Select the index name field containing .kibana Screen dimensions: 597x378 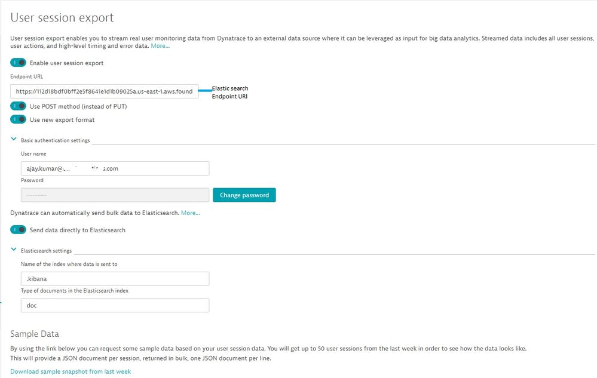(114, 279)
